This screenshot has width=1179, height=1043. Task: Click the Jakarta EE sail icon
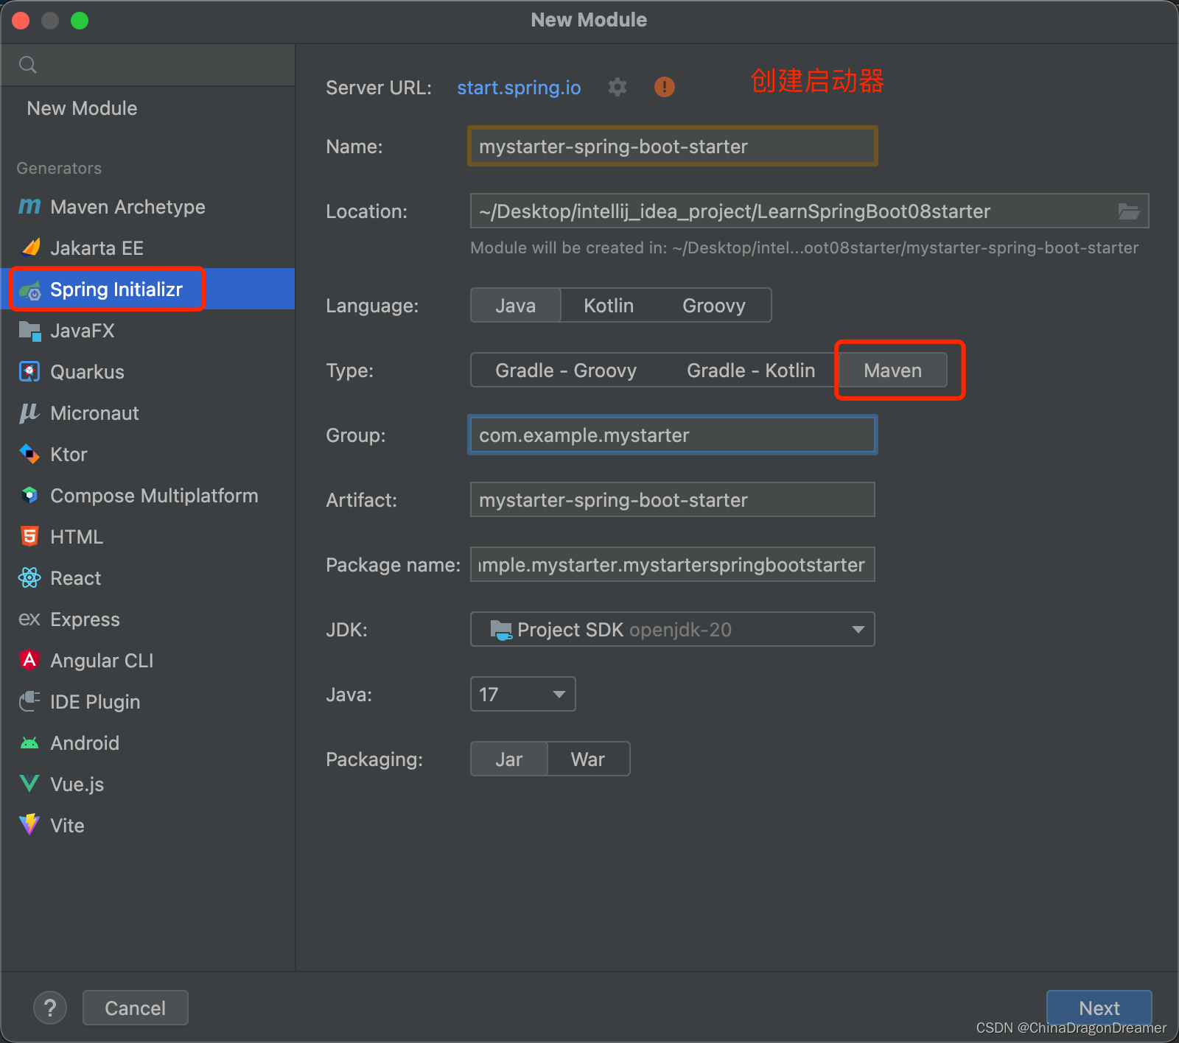[x=30, y=247]
